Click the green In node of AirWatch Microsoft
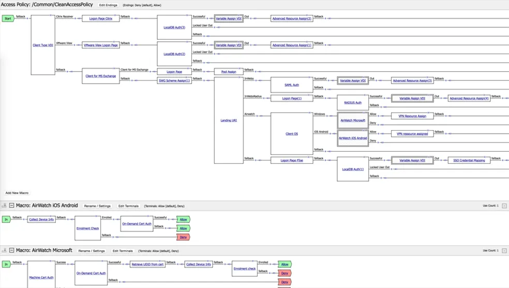 click(6, 264)
